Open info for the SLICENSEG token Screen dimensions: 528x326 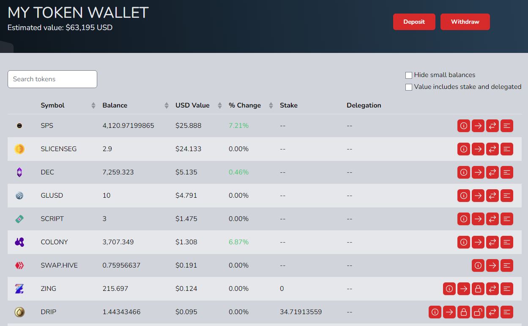click(x=464, y=149)
